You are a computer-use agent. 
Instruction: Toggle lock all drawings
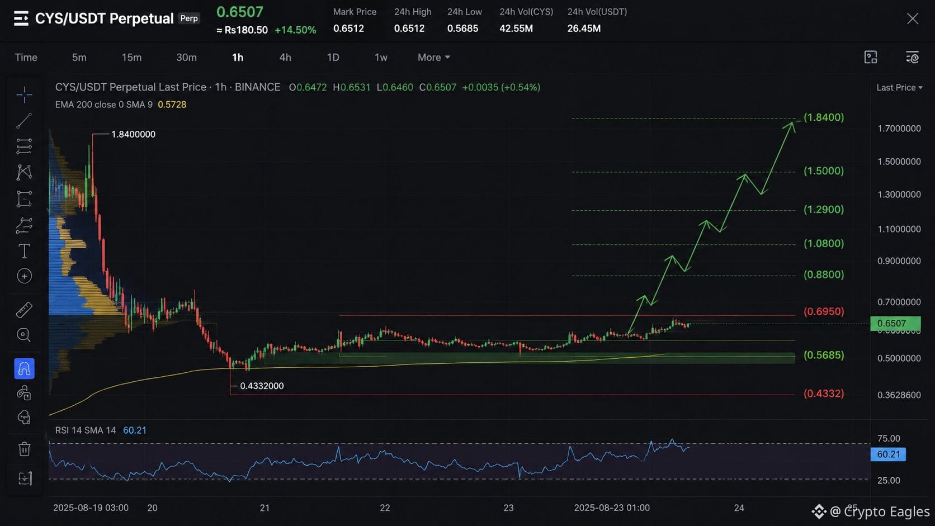tap(24, 393)
